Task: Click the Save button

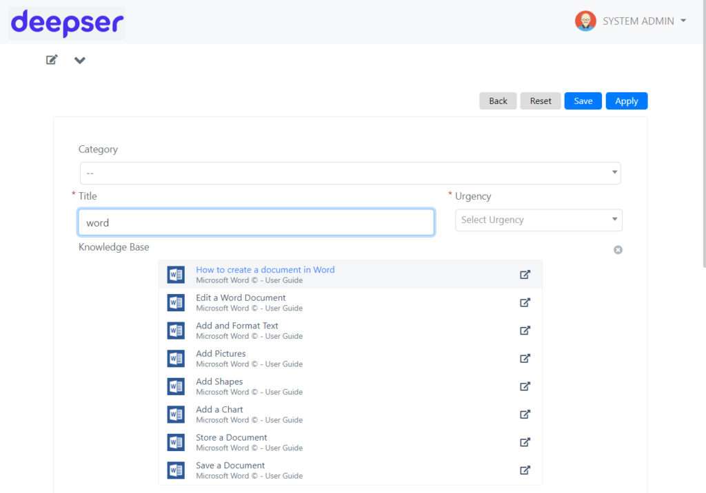Action: tap(583, 101)
